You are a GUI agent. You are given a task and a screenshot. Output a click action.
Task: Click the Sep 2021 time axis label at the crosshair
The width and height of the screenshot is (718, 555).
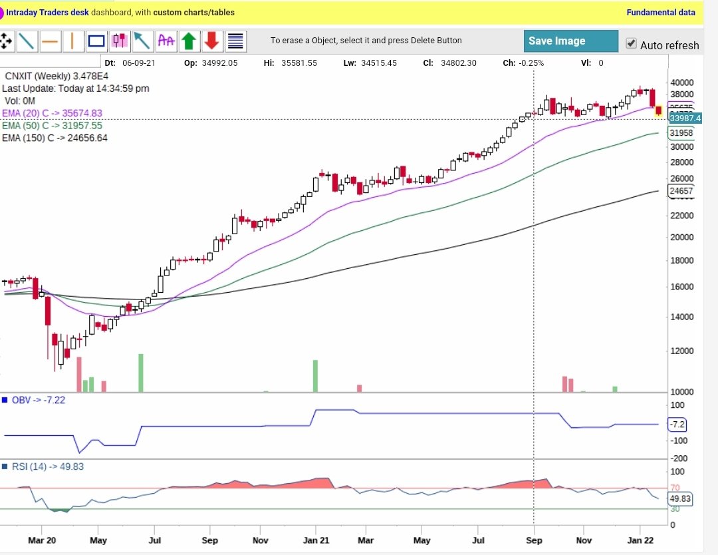click(x=534, y=540)
